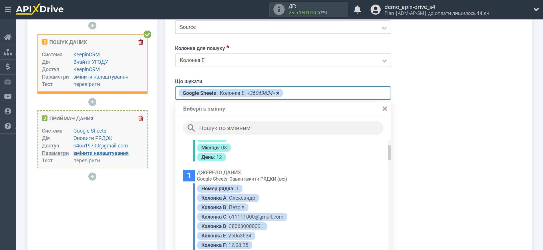Select variable Колонка E: 26063634
The width and height of the screenshot is (543, 250).
point(226,236)
